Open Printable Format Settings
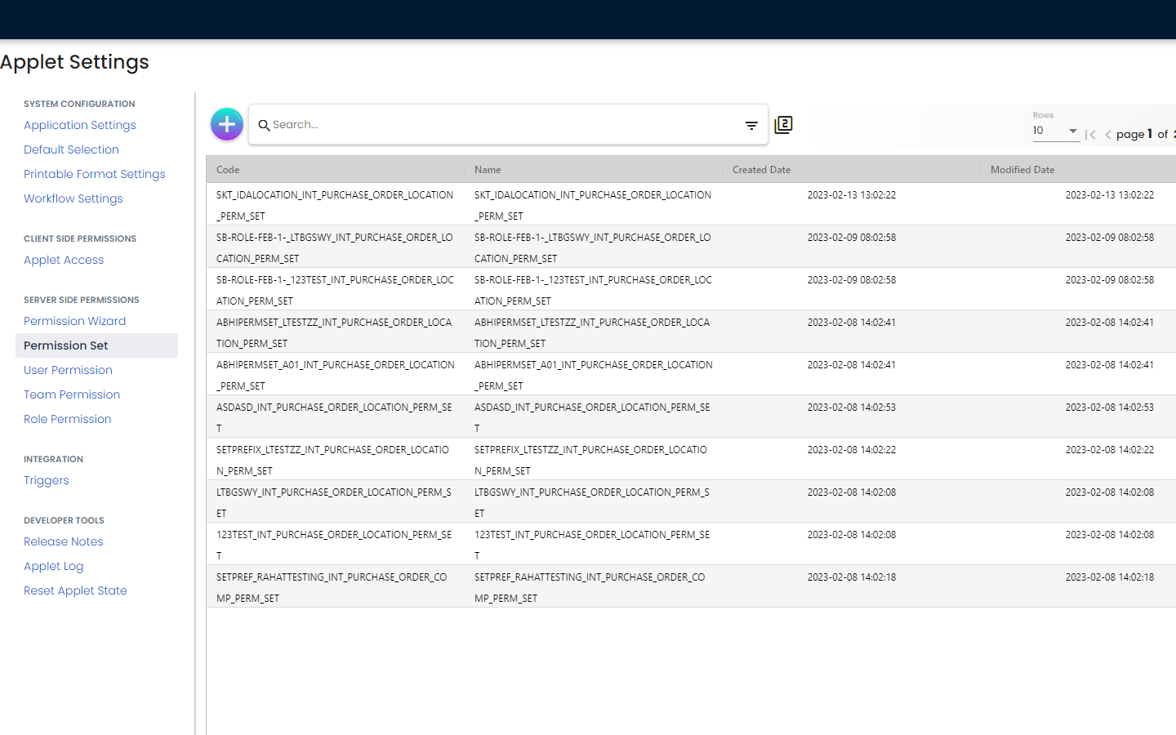Image resolution: width=1176 pixels, height=735 pixels. 94,174
